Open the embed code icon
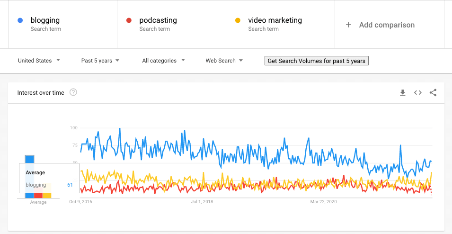Image resolution: width=452 pixels, height=234 pixels. 418,93
